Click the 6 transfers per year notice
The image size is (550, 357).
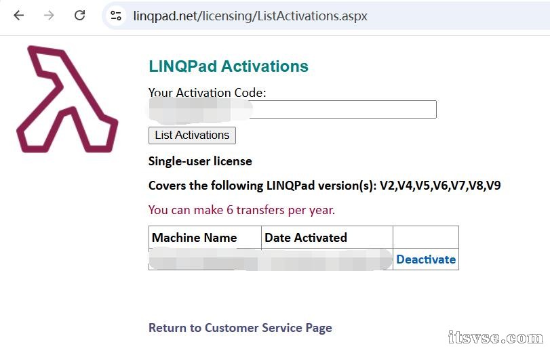click(x=241, y=210)
